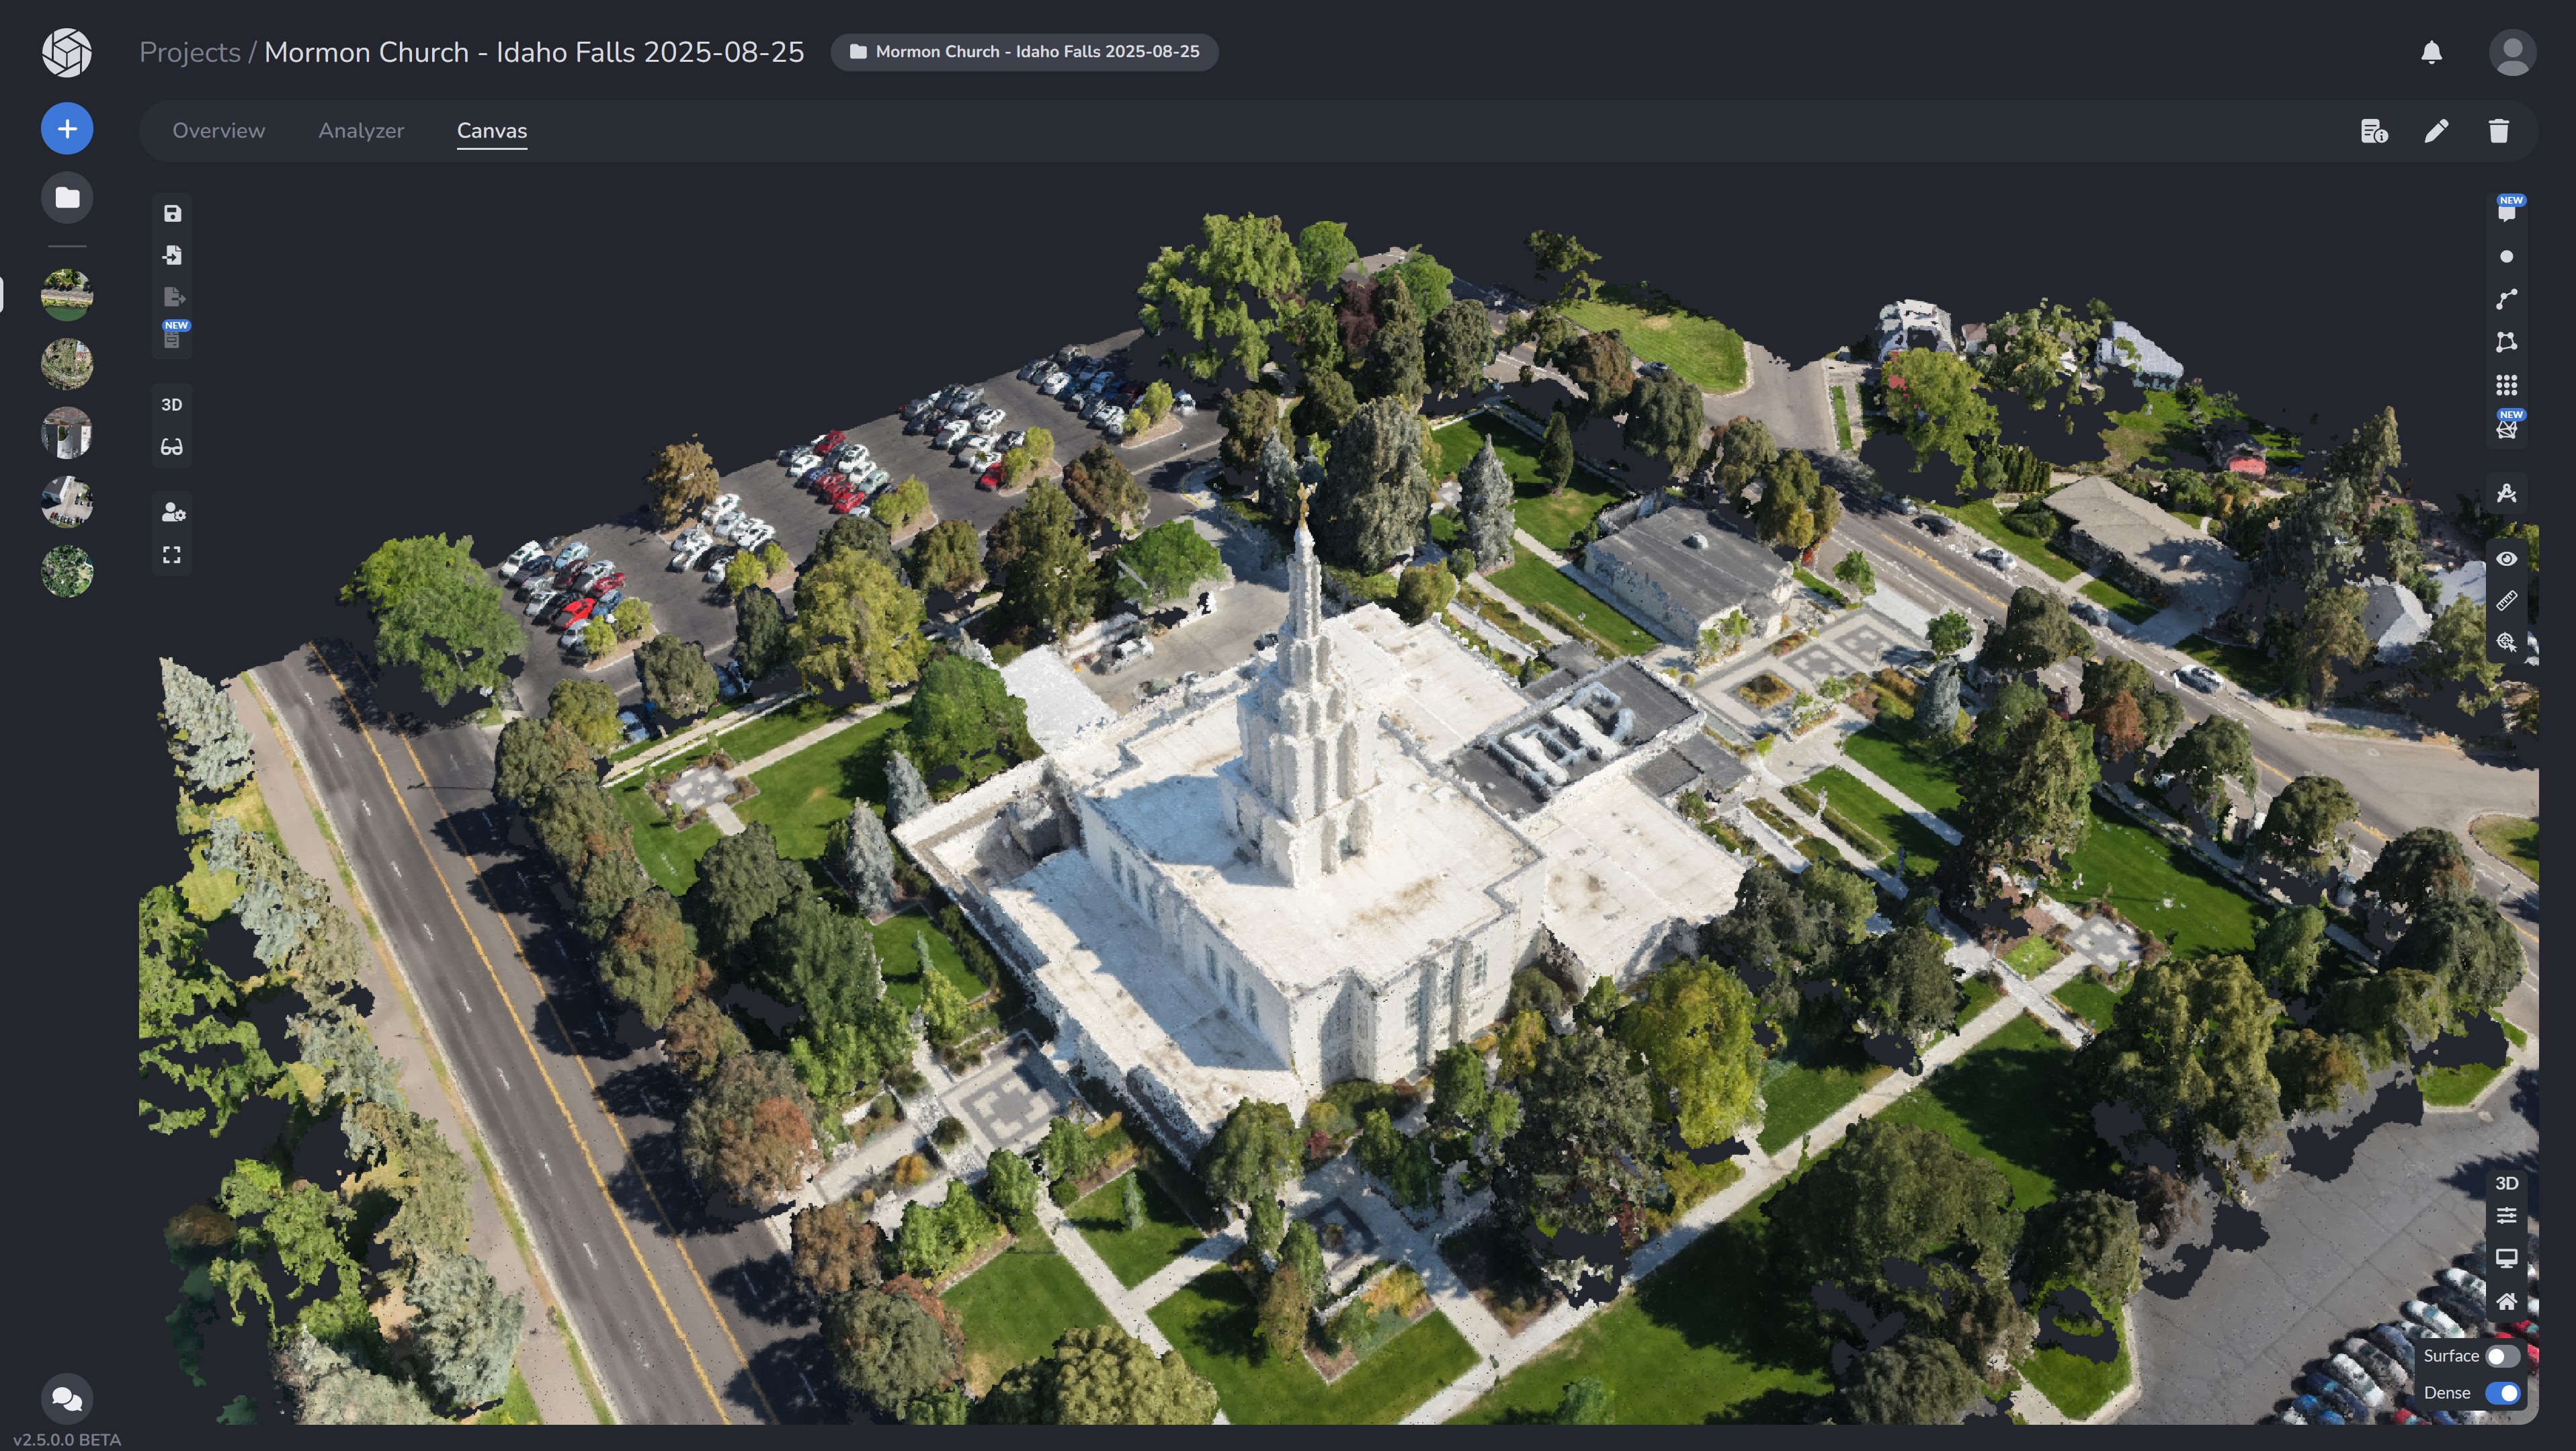Select the polygon drawing tool
The width and height of the screenshot is (2576, 1451).
(2506, 342)
